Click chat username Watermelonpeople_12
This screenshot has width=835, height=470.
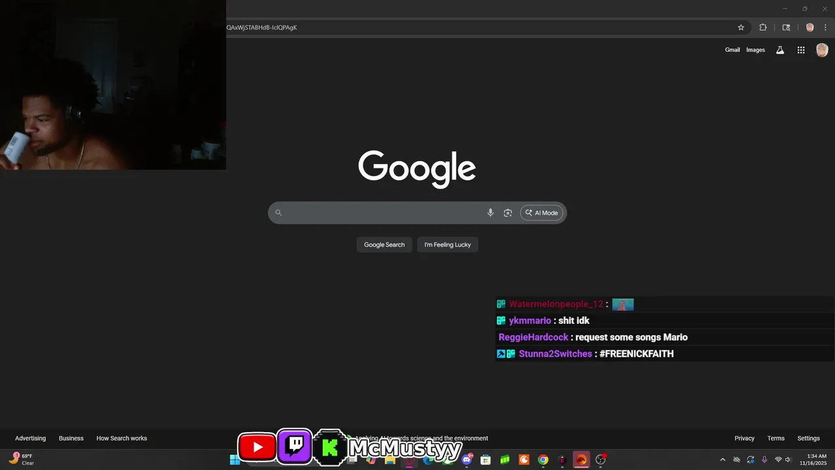(556, 304)
